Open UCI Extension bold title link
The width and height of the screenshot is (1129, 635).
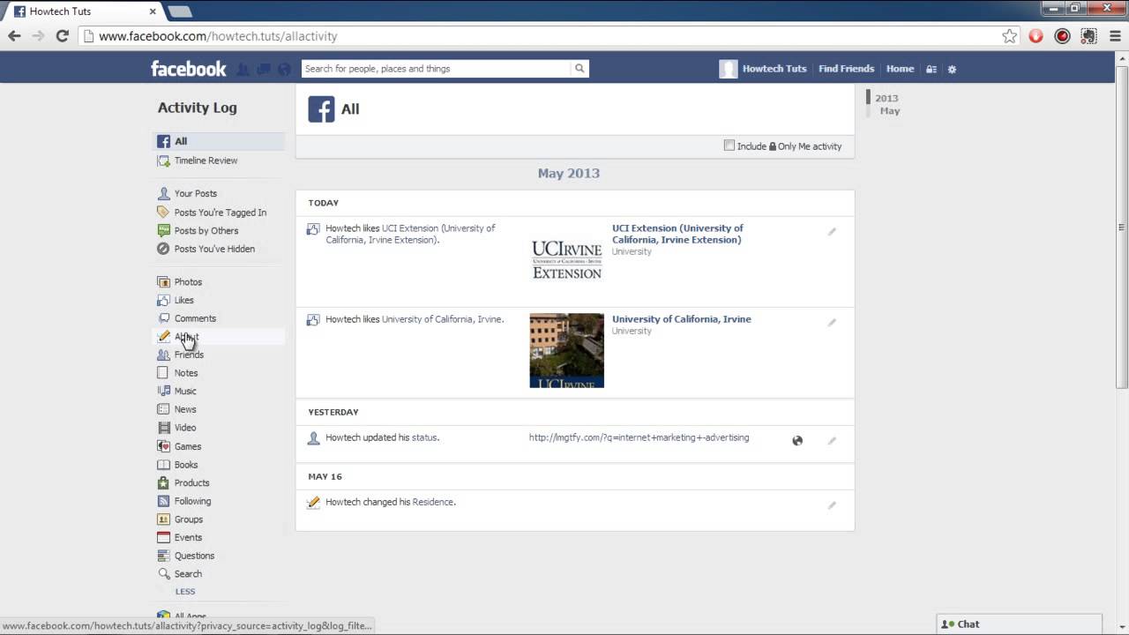(x=677, y=234)
